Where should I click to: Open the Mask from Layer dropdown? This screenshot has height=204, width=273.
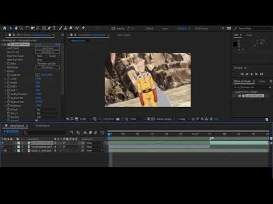pos(42,56)
